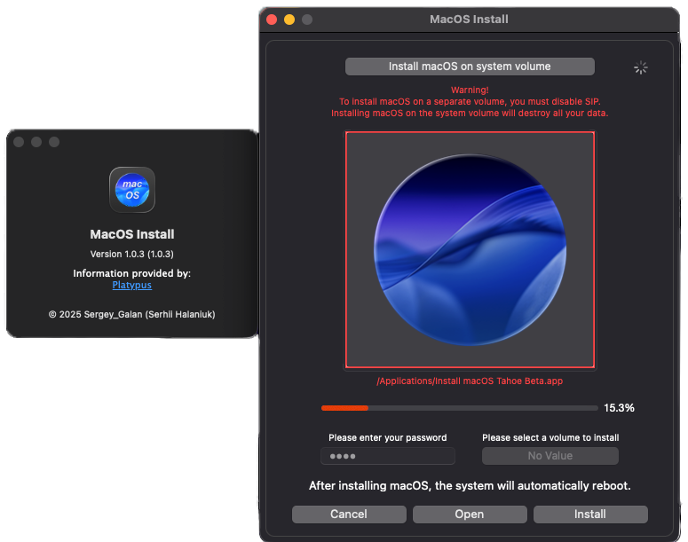Click 'Information provided by:' text in About

(132, 273)
